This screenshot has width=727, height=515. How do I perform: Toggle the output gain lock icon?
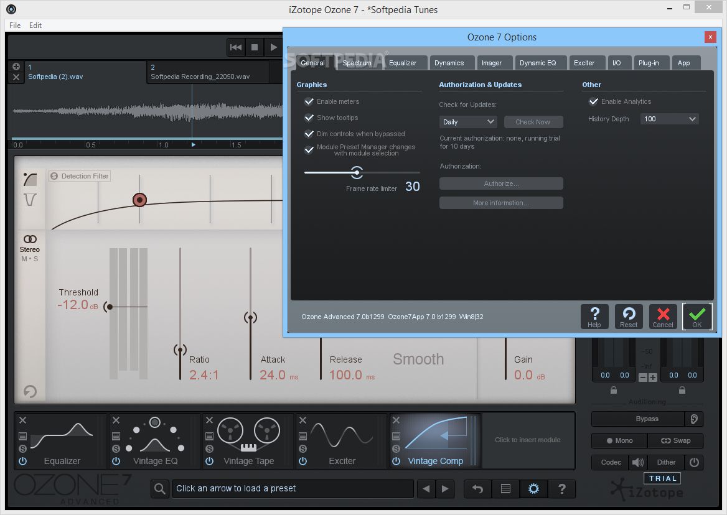pos(682,391)
